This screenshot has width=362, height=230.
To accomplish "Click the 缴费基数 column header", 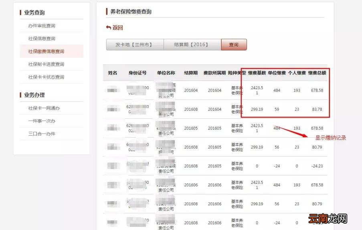I will (x=257, y=73).
